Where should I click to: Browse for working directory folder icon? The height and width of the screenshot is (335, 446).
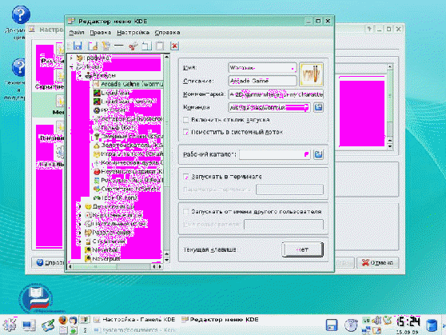[318, 154]
